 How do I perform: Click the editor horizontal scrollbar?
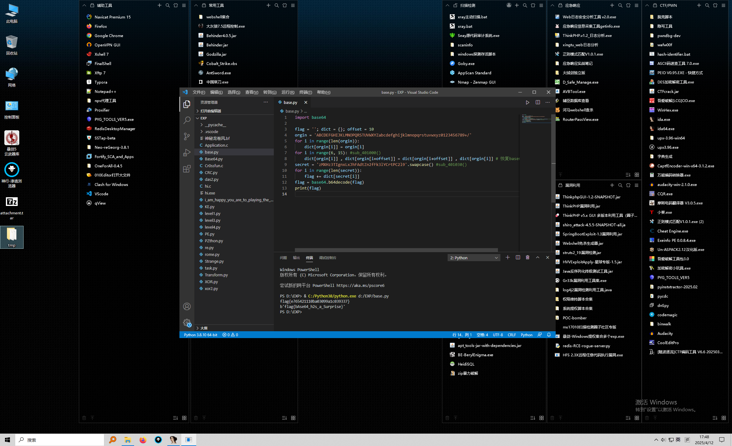coord(396,250)
